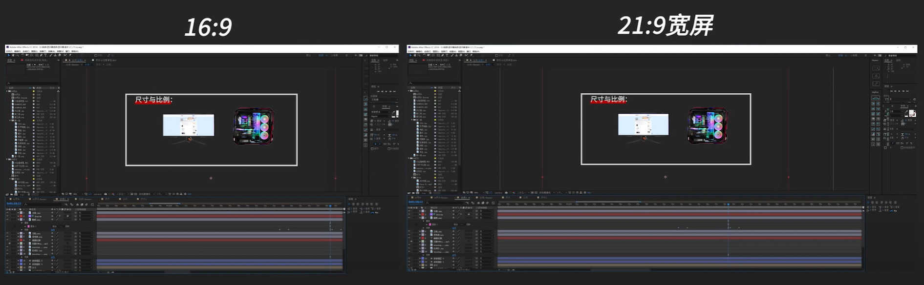The width and height of the screenshot is (924, 285).
Task: Open the Edit menu in the 21:9 window
Action: coord(419,51)
